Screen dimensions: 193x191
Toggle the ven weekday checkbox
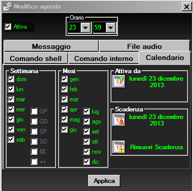(11, 130)
